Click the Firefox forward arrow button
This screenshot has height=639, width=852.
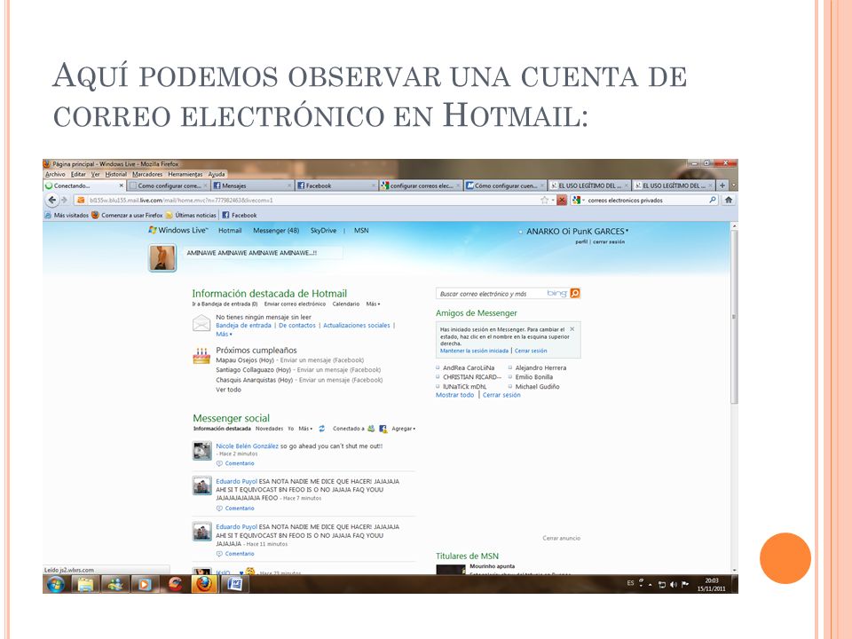pos(65,200)
